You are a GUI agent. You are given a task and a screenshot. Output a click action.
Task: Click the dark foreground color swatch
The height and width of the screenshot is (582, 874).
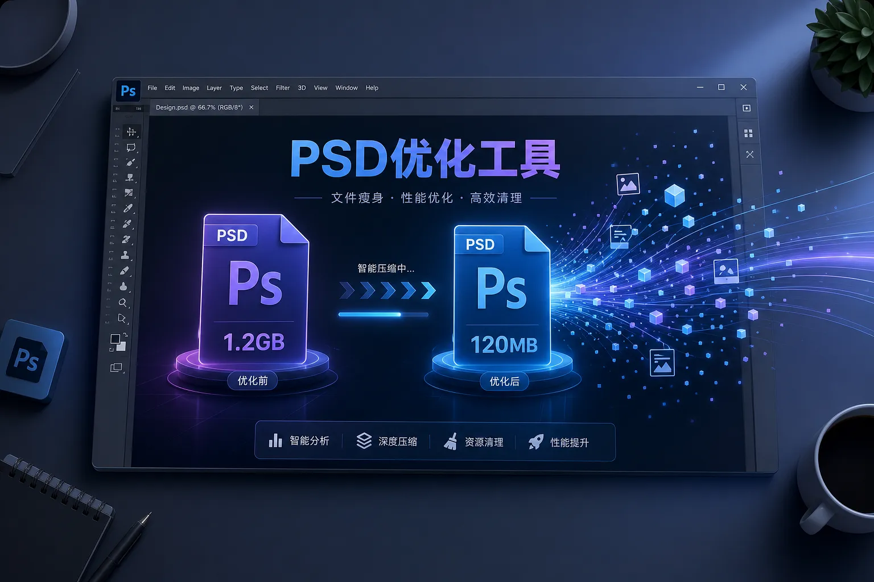(x=115, y=339)
